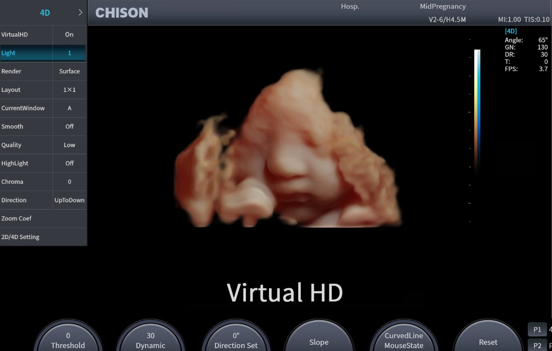Change Direction UpToDown value
This screenshot has width=552, height=351.
click(69, 200)
